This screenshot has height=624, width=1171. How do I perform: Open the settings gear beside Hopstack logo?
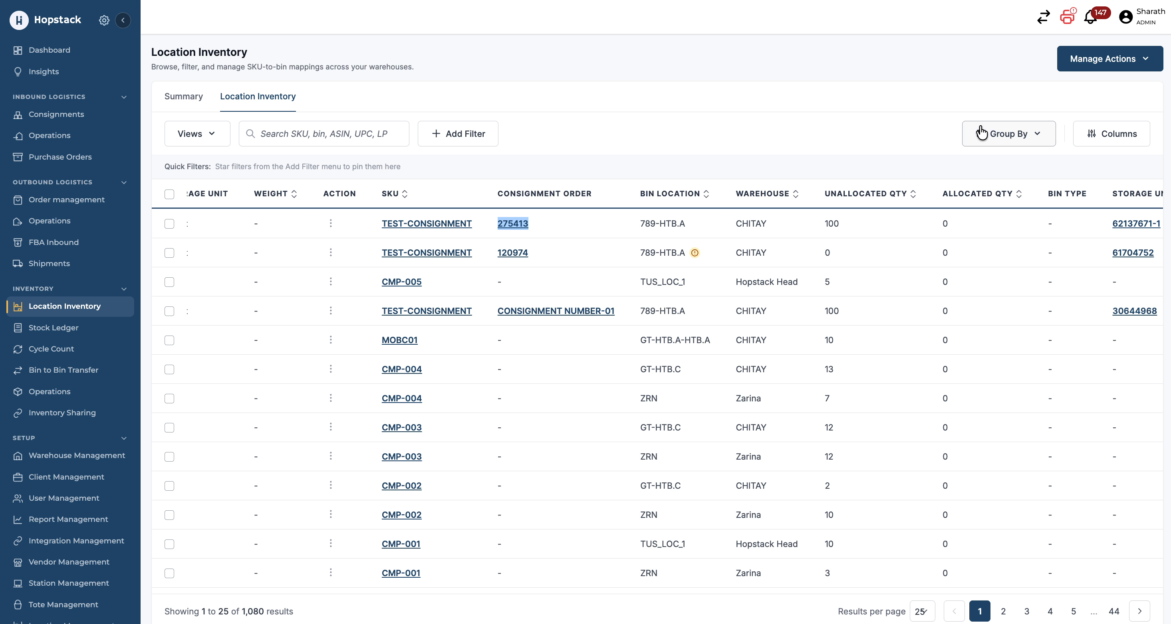[x=104, y=20]
